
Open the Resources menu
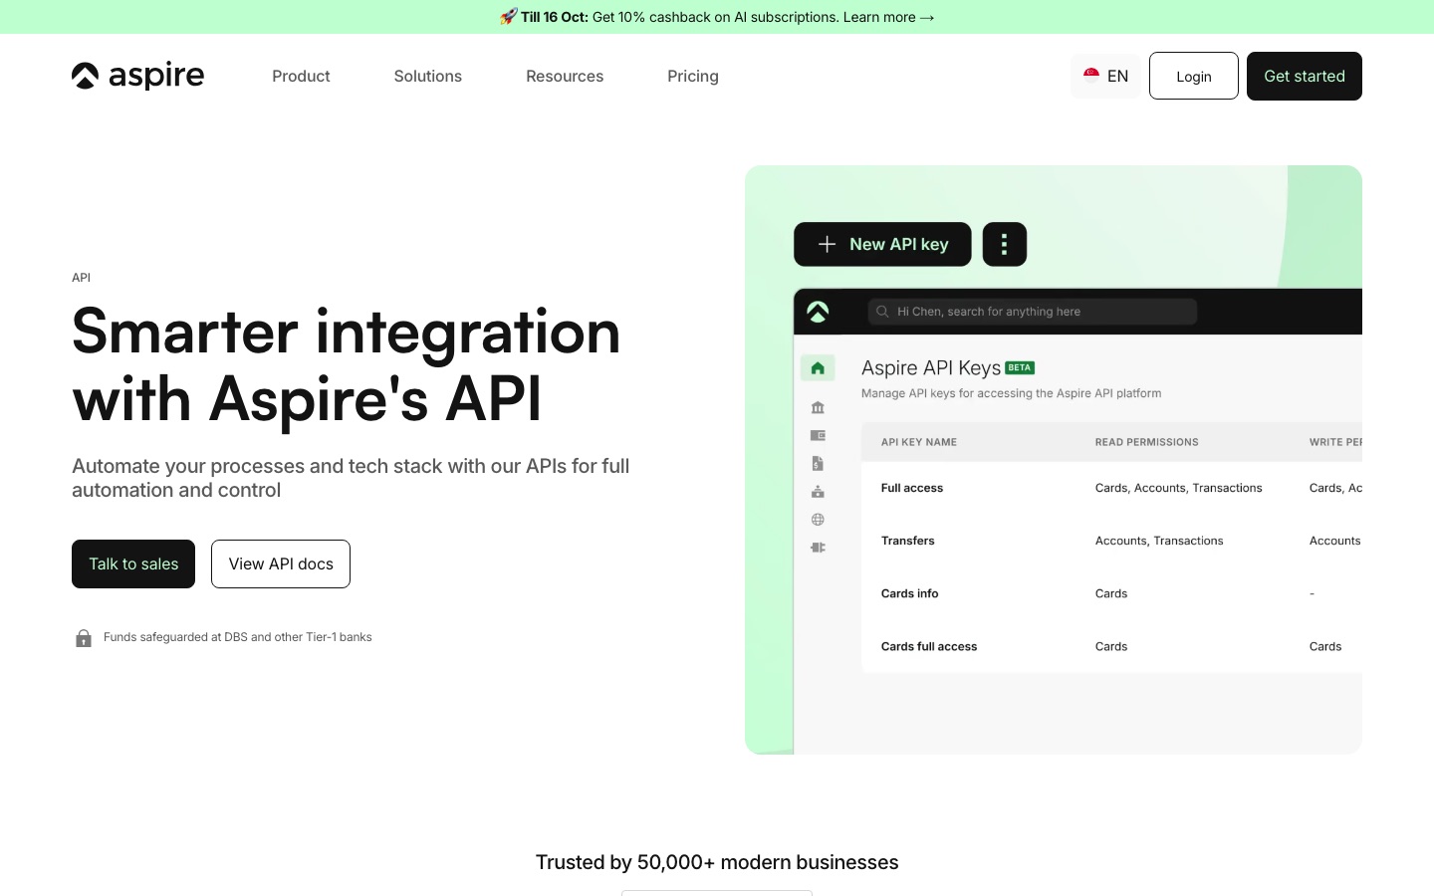(x=565, y=76)
